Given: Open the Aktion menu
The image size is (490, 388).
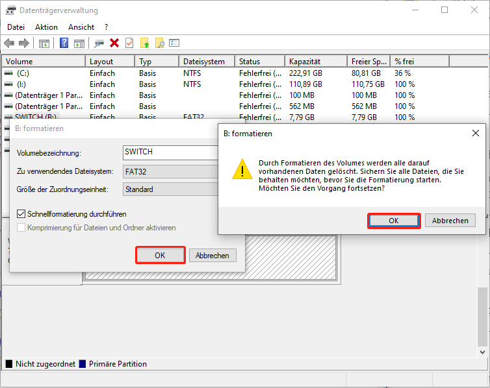Looking at the screenshot, I should tap(46, 27).
